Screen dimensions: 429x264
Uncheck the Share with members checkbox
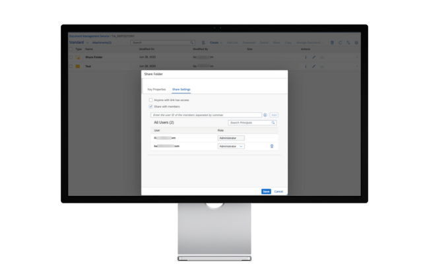point(150,106)
